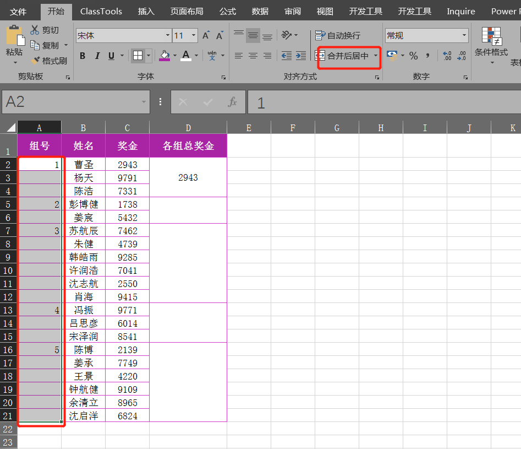
Task: Switch to the Insert (插入) tab
Action: pos(146,12)
